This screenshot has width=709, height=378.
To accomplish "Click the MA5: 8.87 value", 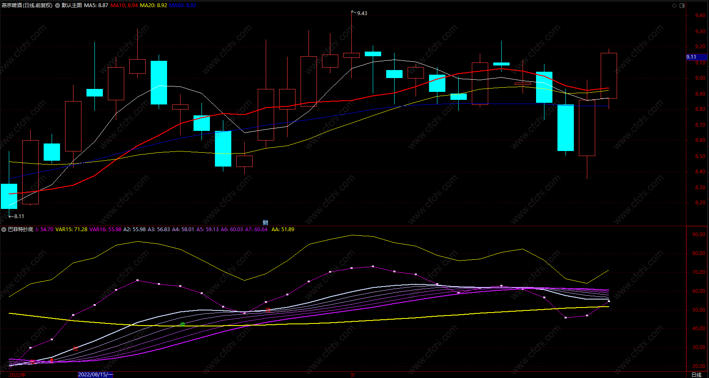I will 96,5.
